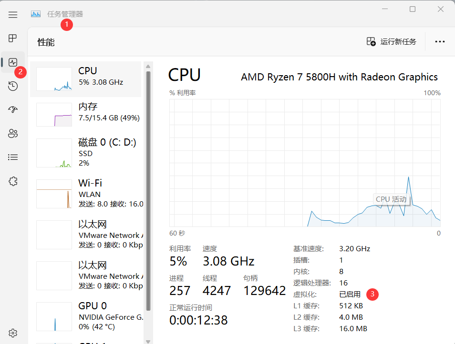
Task: Click the Wi-Fi mini graph thumbnail
Action: pyautogui.click(x=54, y=194)
